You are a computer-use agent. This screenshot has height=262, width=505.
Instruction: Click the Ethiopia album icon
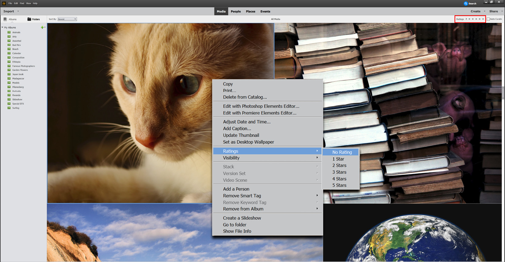point(9,62)
